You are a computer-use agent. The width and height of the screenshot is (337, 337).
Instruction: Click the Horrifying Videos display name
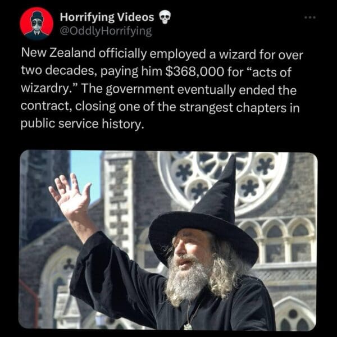tap(107, 17)
